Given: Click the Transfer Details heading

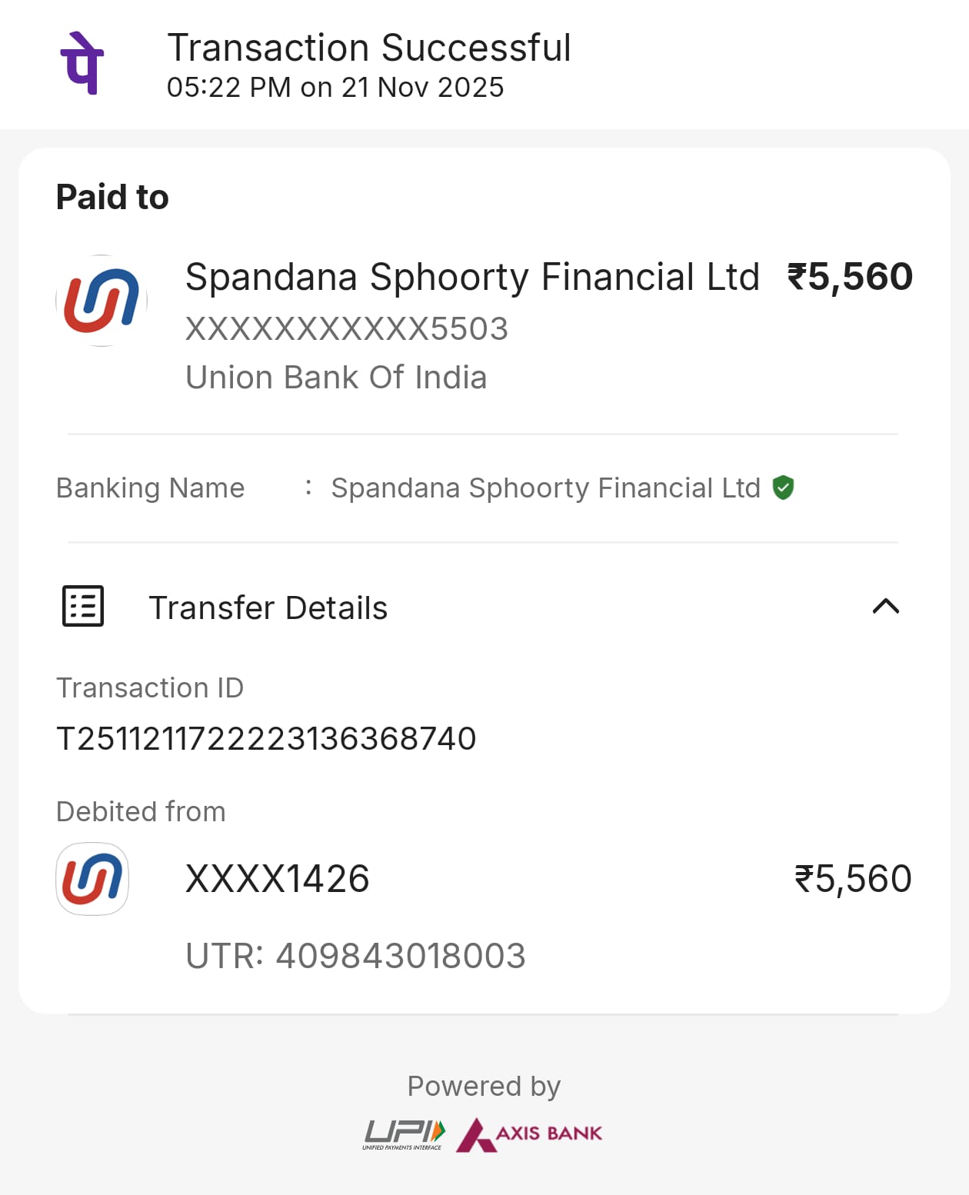Looking at the screenshot, I should (268, 608).
